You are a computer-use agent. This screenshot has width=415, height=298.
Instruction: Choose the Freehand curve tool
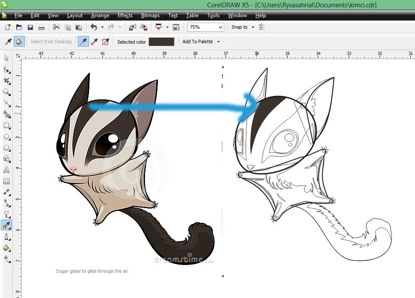(6, 103)
